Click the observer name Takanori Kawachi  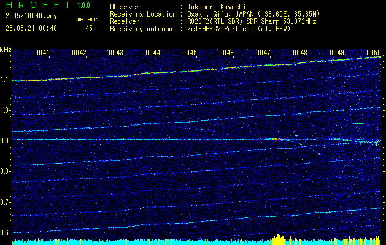(217, 7)
